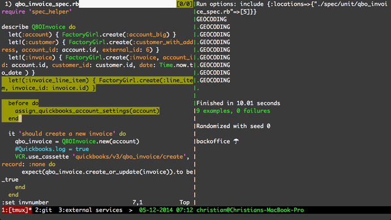Click 'Randomized with seed 0' line
The image size is (391, 220).
[233, 126]
